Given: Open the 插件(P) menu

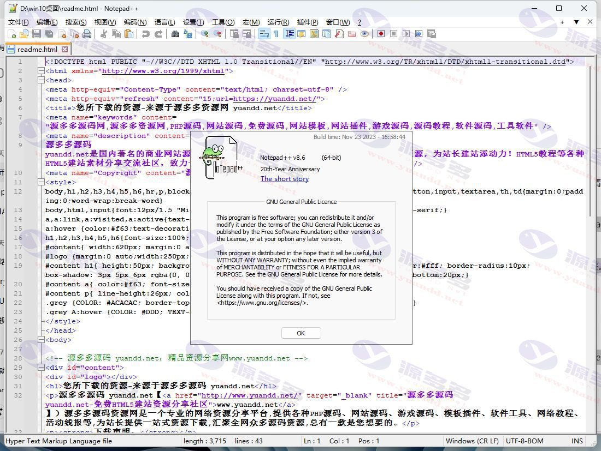Looking at the screenshot, I should [308, 22].
